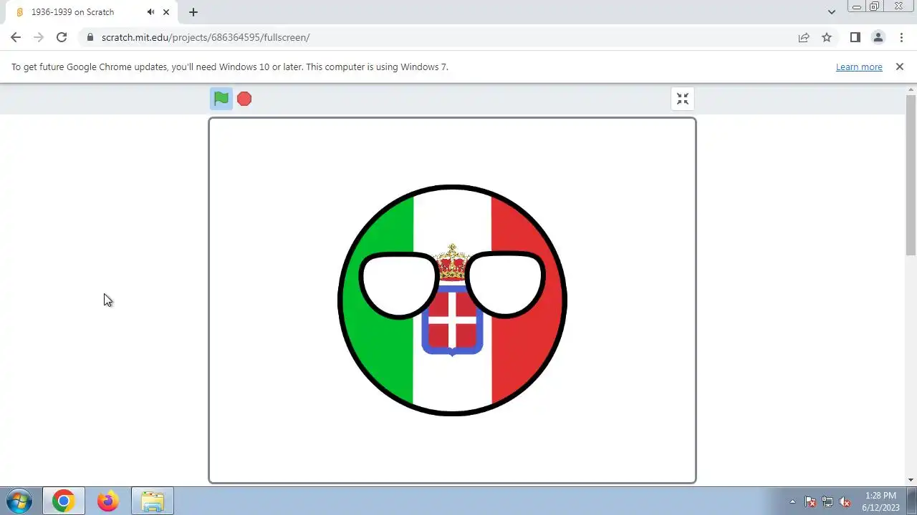Screen dimensions: 917x515
Task: Bookmark this tab with the star icon
Action: tap(827, 37)
